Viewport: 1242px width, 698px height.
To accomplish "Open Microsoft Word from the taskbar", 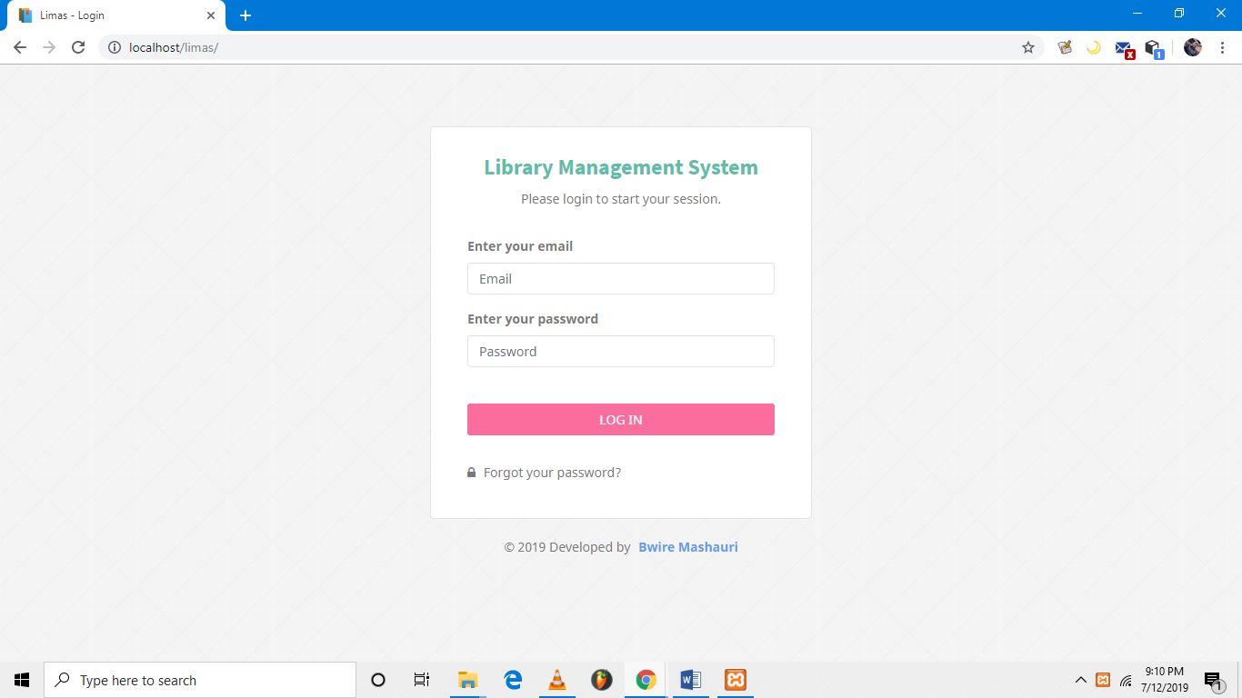I will [690, 680].
